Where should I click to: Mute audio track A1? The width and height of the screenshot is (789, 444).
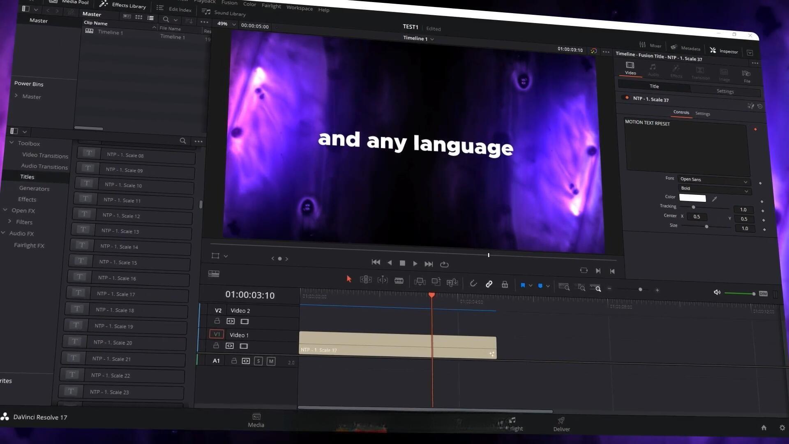(271, 361)
